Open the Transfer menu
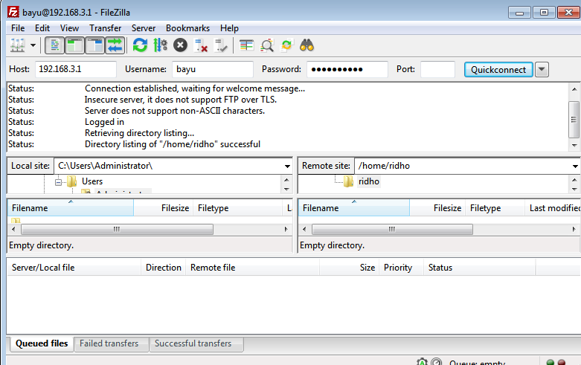 point(105,28)
